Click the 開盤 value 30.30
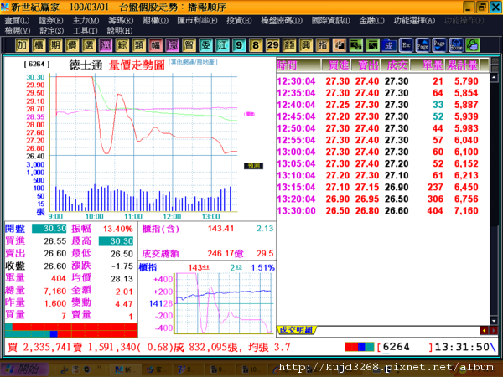This screenshot has height=377, width=503. click(x=49, y=229)
